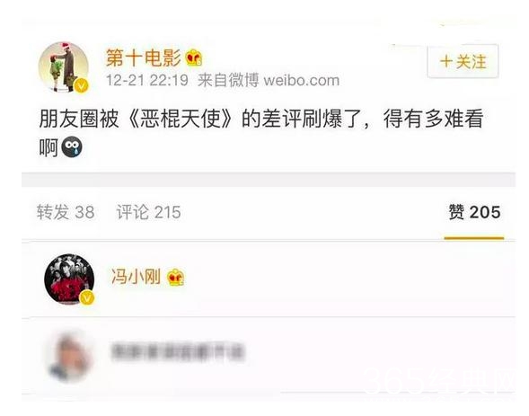Click the 12-21 22:19 post timestamp
Screen dimensions: 529x416
147,81
